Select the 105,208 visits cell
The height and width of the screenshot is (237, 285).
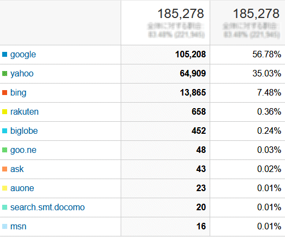pos(165,55)
